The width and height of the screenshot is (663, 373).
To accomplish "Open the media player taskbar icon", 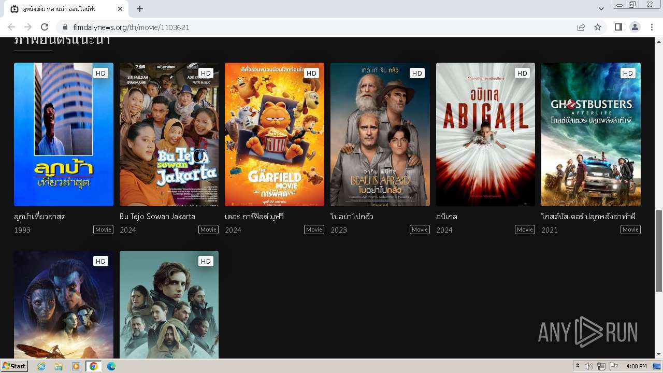I will coord(76,366).
